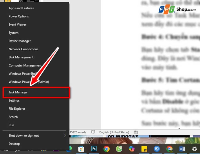Click the macro recording status icon
Screen dimensions: 200x154
[136, 132]
